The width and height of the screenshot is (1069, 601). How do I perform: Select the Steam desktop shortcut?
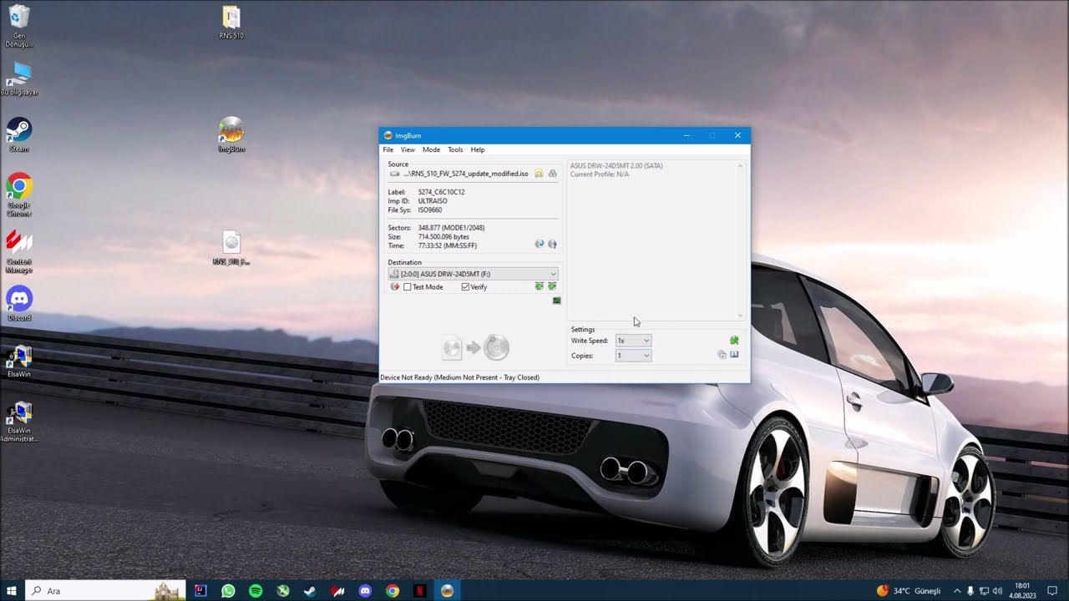pos(18,134)
